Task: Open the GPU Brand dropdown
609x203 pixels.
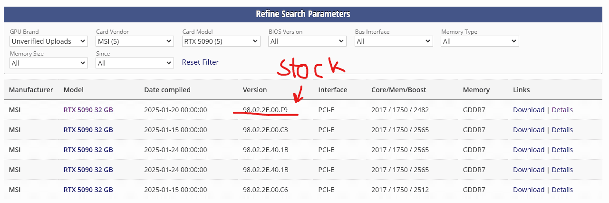Action: pos(48,41)
